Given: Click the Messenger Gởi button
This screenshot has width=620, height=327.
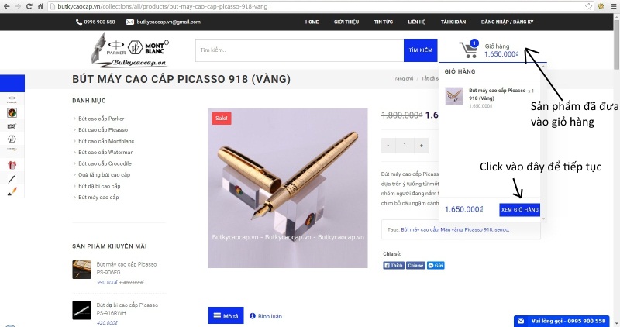Looking at the screenshot, I should tap(436, 265).
